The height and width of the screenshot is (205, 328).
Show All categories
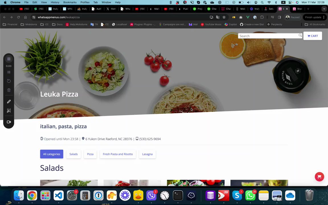pyautogui.click(x=52, y=154)
